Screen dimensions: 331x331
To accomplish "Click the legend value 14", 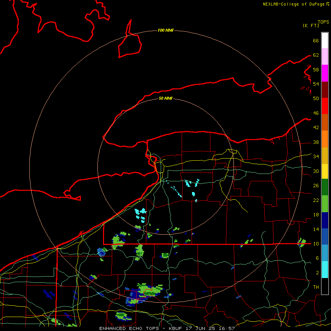I will click(316, 229).
